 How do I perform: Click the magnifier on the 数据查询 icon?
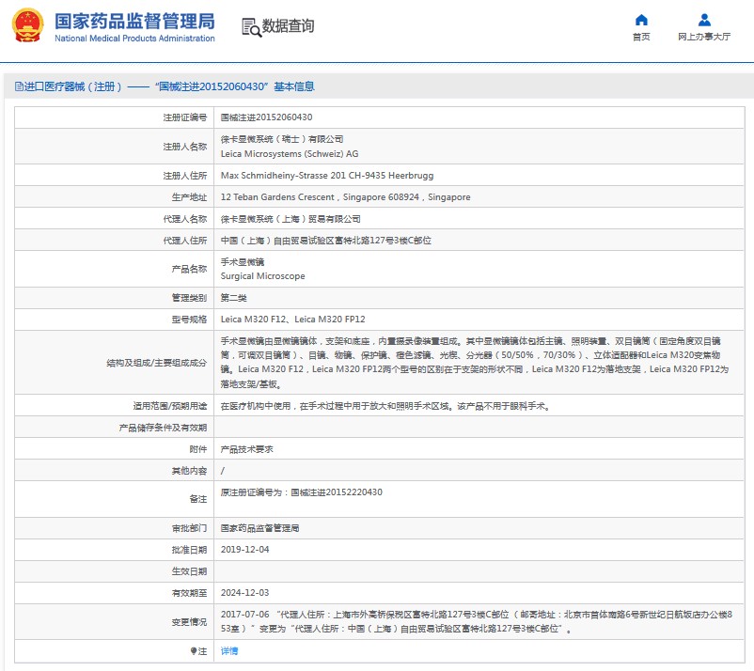254,30
